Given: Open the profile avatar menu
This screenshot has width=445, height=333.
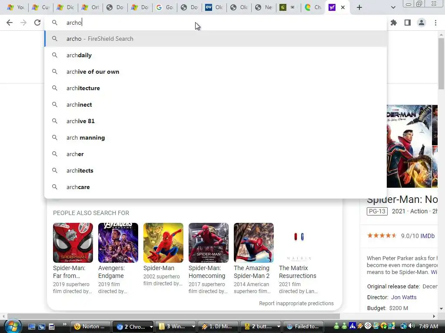Looking at the screenshot, I should (422, 23).
